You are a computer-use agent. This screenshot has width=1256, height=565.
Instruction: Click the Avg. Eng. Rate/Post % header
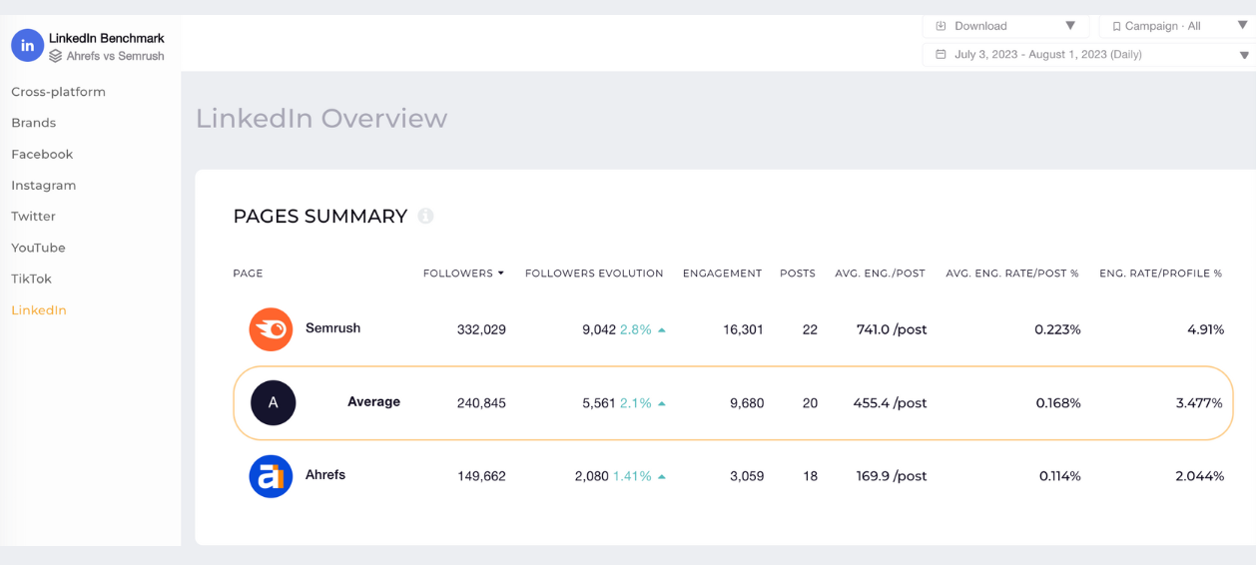[1012, 274]
